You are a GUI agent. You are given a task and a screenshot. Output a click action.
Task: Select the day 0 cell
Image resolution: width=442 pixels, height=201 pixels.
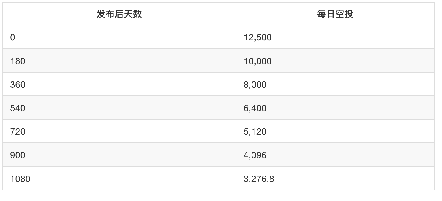119,37
